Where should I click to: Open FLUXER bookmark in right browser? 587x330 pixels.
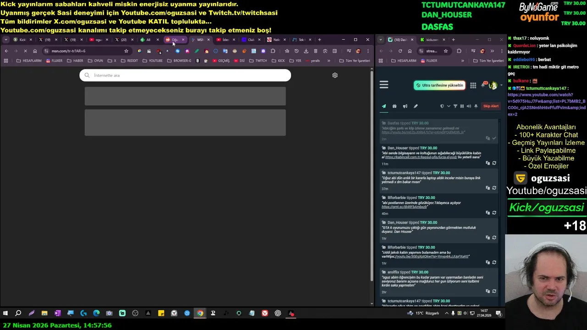(428, 60)
